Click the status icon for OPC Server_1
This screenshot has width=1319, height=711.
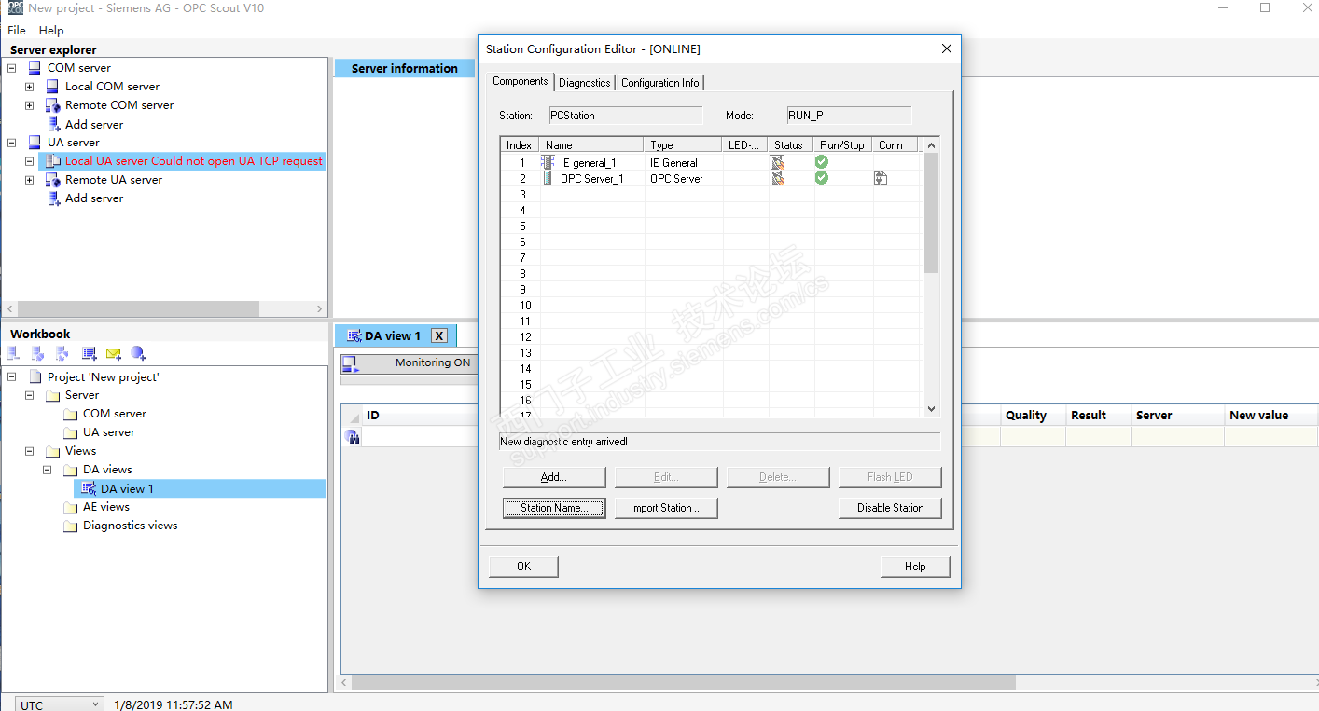(777, 178)
